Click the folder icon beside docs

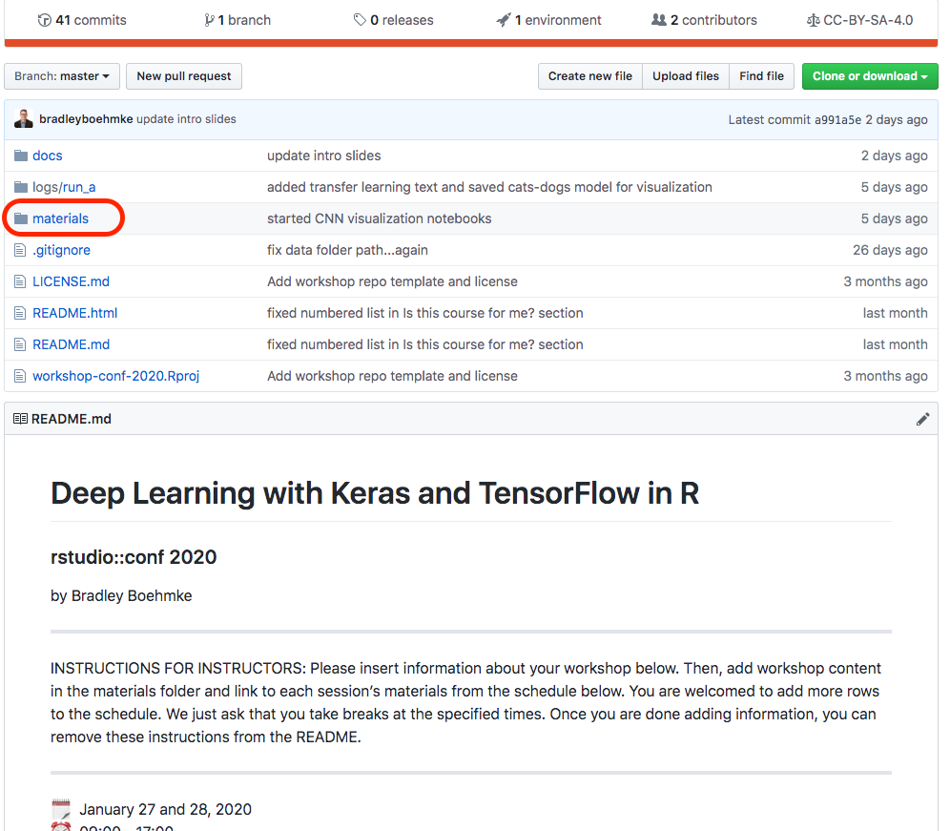21,156
